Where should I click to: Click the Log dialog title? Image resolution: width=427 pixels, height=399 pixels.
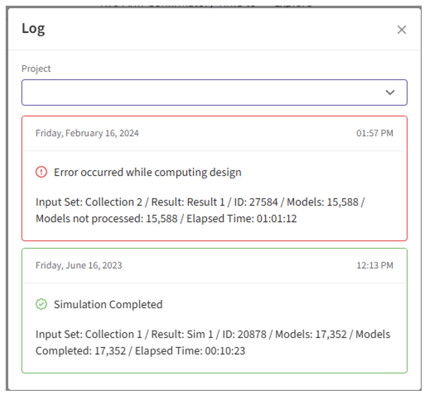tap(33, 28)
